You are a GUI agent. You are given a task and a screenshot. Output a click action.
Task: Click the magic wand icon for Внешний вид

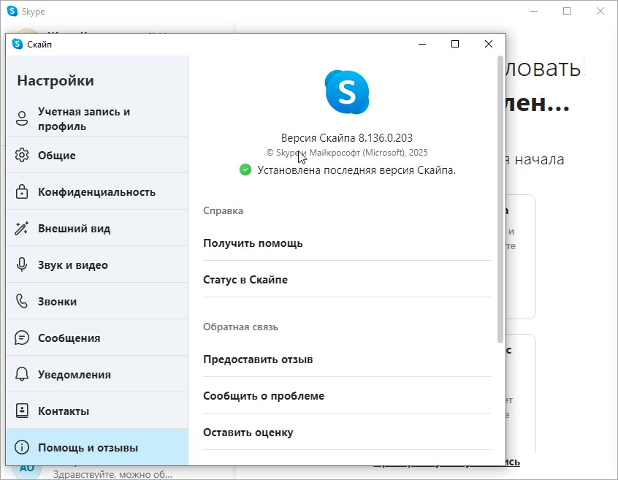tap(22, 228)
